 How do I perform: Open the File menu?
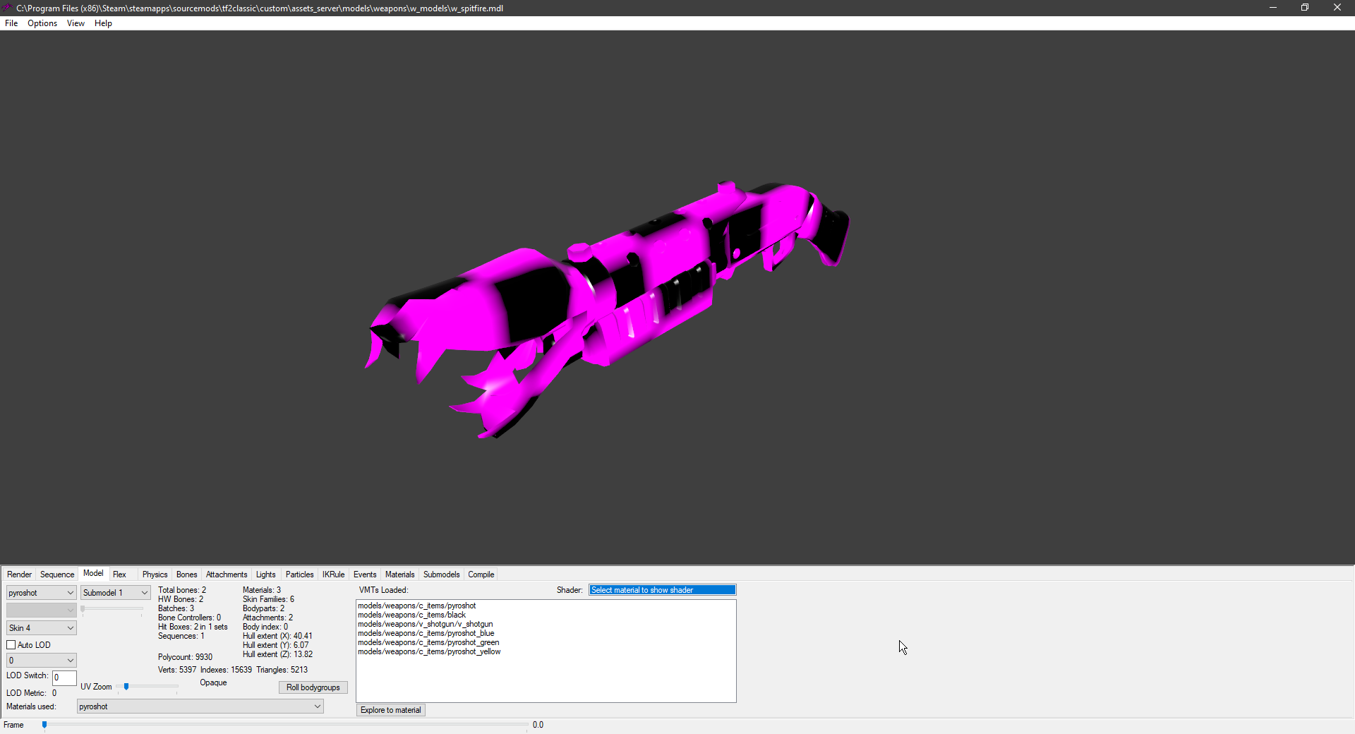pos(11,23)
